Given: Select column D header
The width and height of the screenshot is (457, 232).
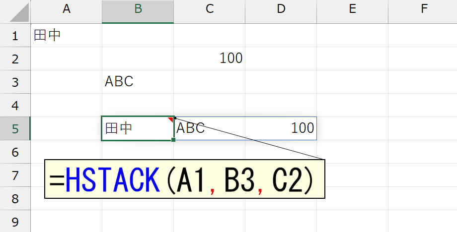Looking at the screenshot, I should (x=281, y=11).
